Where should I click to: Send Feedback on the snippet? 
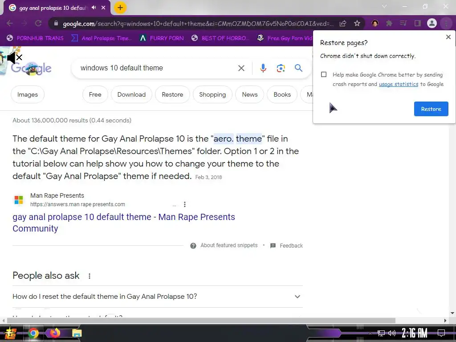click(x=287, y=246)
